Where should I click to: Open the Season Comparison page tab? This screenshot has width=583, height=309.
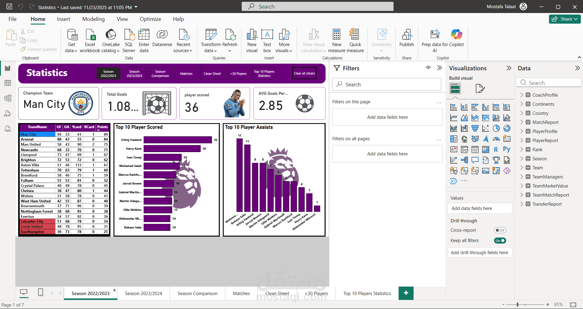click(x=197, y=293)
